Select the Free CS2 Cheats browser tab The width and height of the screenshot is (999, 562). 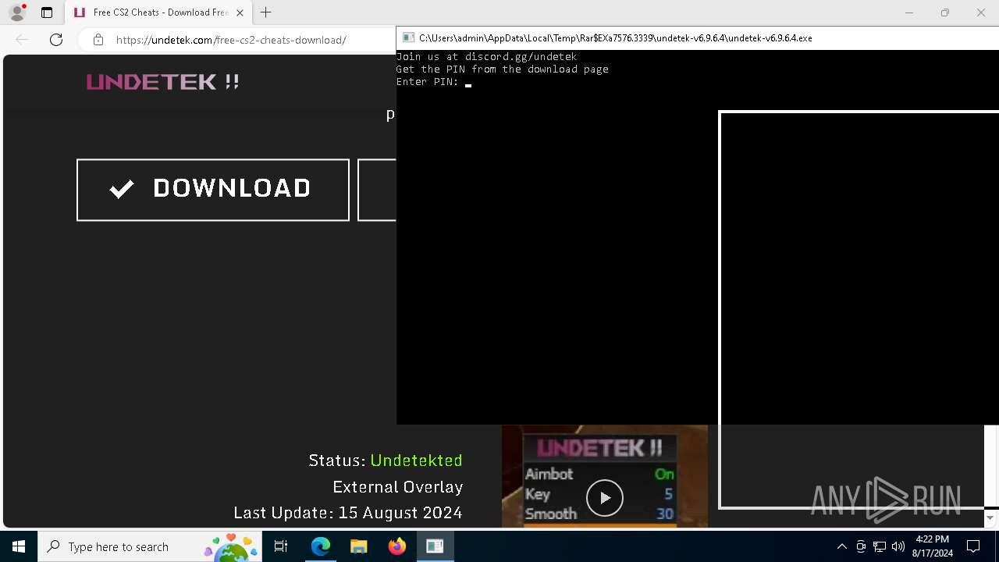click(x=158, y=12)
